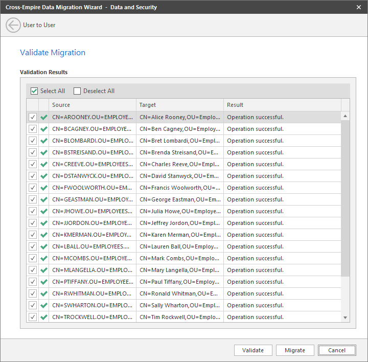Click green checkmark icon for GEASTMAN row
The image size is (368, 362).
[44, 199]
